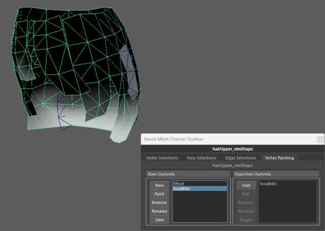
Task: Save the raw channel
Action: point(159,220)
